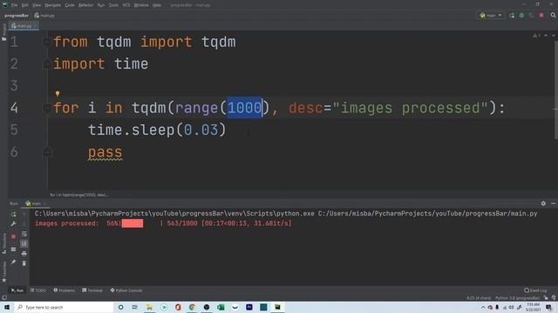
Task: Open the Run tool window tab at bottom
Action: [17, 290]
